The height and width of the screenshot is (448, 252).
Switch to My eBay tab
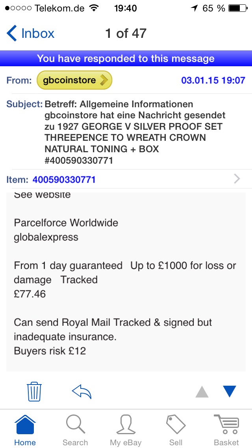pyautogui.click(x=126, y=430)
